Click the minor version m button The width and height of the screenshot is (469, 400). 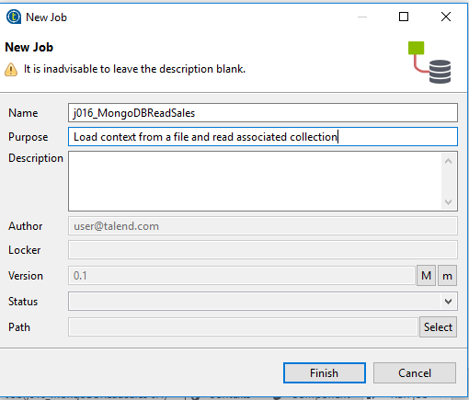click(x=447, y=276)
